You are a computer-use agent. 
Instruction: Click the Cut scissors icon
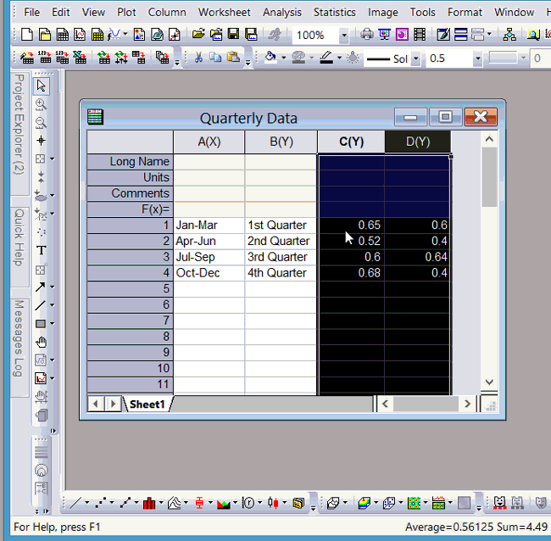[198, 58]
